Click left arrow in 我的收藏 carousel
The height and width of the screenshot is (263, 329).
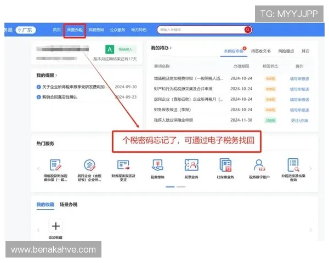(x=38, y=230)
